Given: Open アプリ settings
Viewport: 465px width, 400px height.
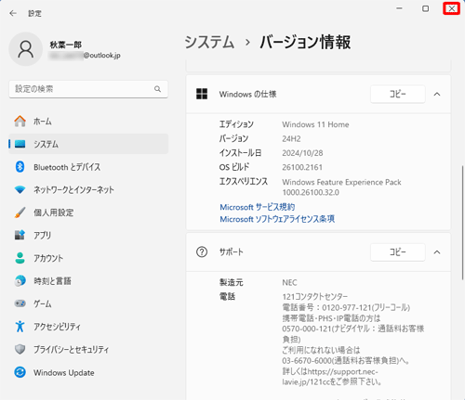Looking at the screenshot, I should click(x=88, y=235).
